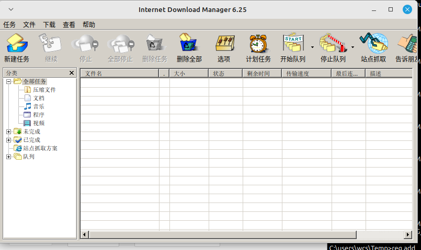Open 选项 (options) settings icon
The width and height of the screenshot is (421, 250).
click(x=225, y=43)
